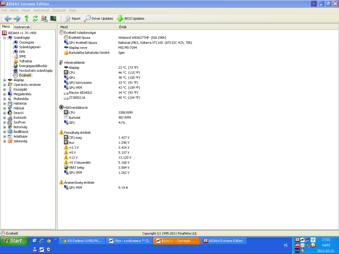Expand the Kiszolgáló node
The height and width of the screenshot is (254, 339).
point(4,89)
